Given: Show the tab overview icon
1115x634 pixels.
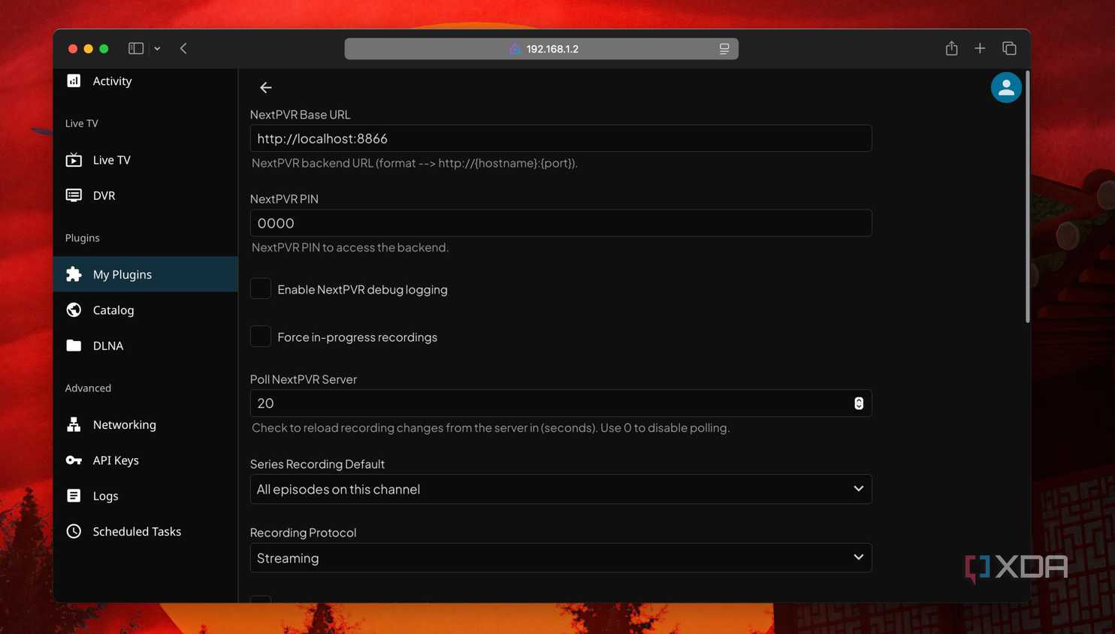Looking at the screenshot, I should click(1009, 48).
